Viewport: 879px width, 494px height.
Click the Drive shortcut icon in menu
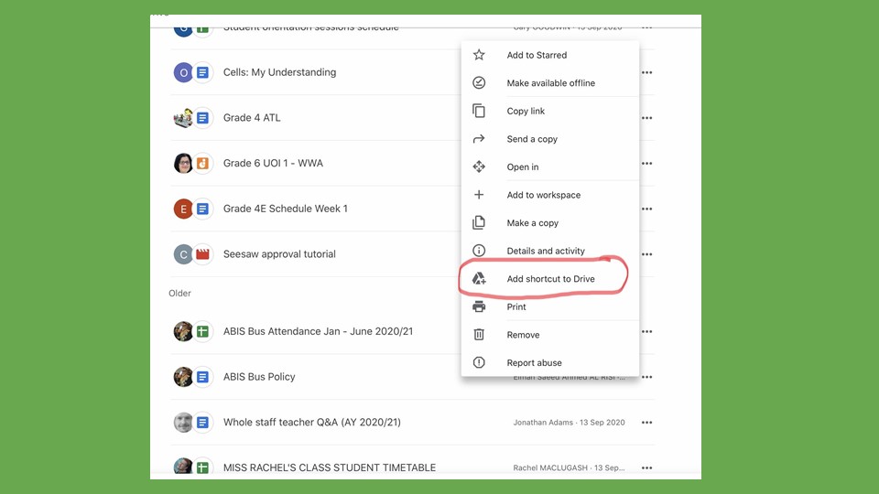(478, 279)
